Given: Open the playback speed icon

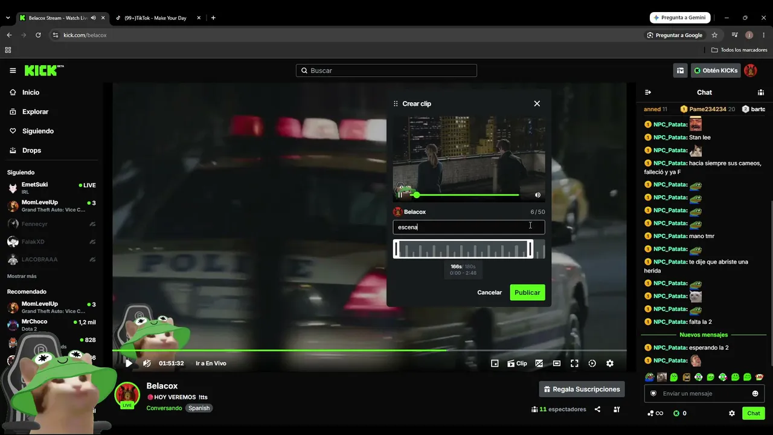Looking at the screenshot, I should point(592,363).
